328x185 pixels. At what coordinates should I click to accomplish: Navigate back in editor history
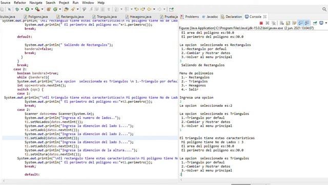click(149, 9)
